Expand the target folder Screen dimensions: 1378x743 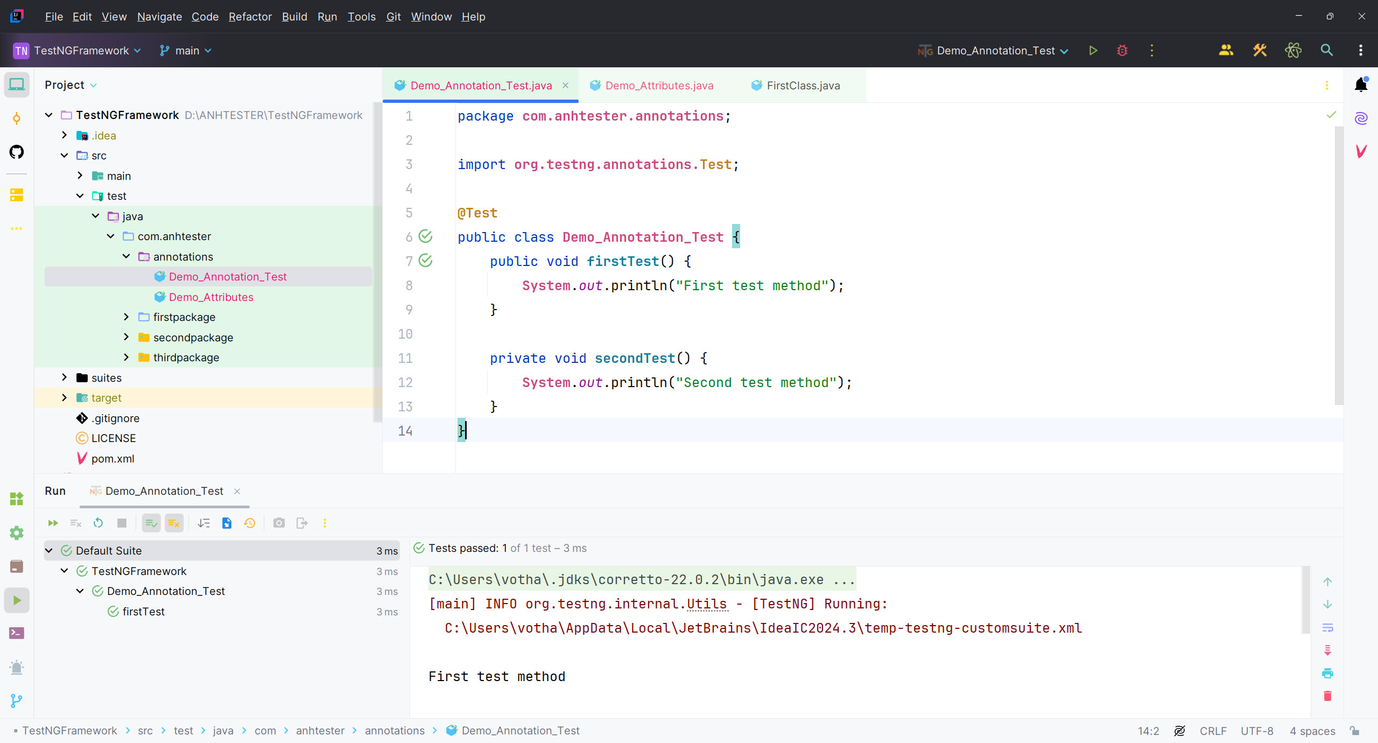65,398
